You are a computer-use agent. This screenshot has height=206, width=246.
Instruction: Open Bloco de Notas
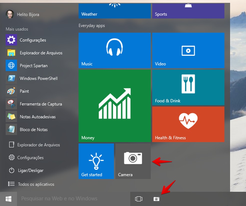click(34, 129)
